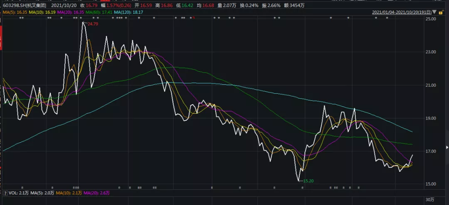Click the red event marker in star row
This screenshot has height=205, width=449.
(x=193, y=18)
